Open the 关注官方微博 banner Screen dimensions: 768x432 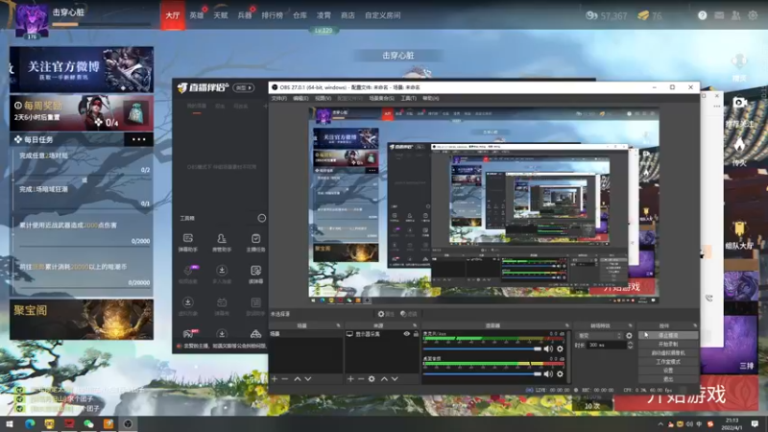click(82, 69)
